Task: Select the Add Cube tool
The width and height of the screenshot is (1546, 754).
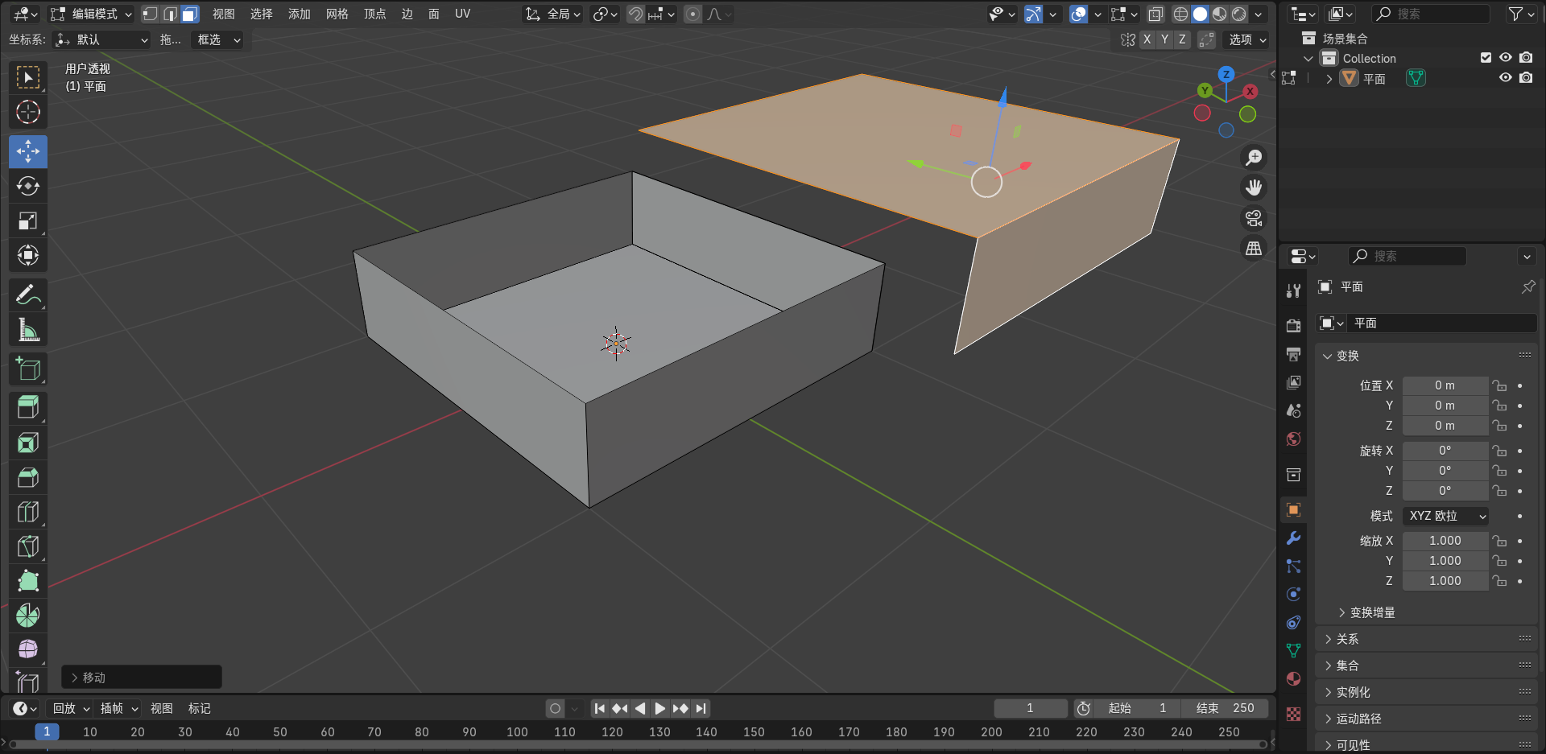Action: point(28,369)
